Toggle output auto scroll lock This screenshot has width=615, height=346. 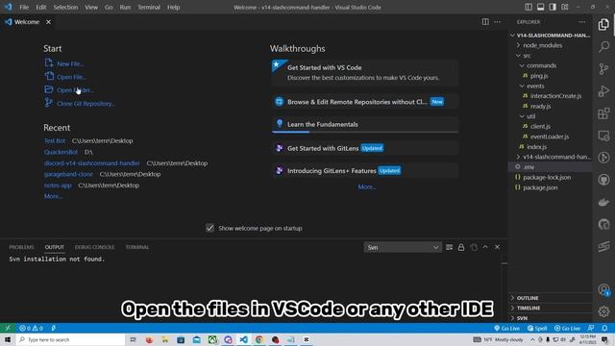tap(461, 247)
